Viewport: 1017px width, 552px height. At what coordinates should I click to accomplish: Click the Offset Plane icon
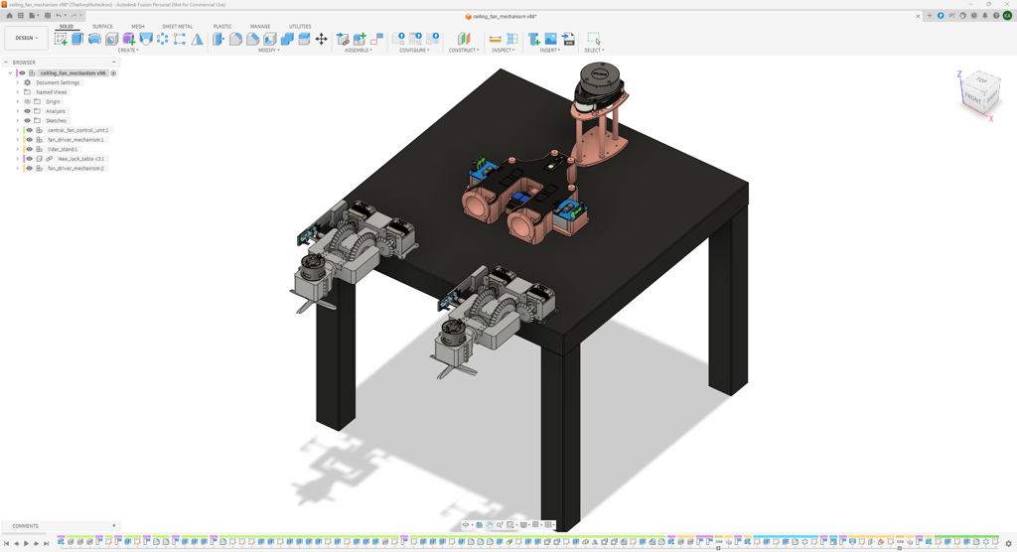[464, 39]
